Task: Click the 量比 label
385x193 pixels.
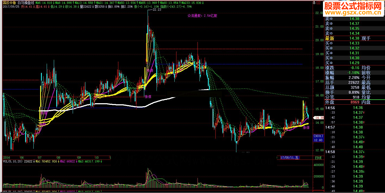Action: point(366,93)
